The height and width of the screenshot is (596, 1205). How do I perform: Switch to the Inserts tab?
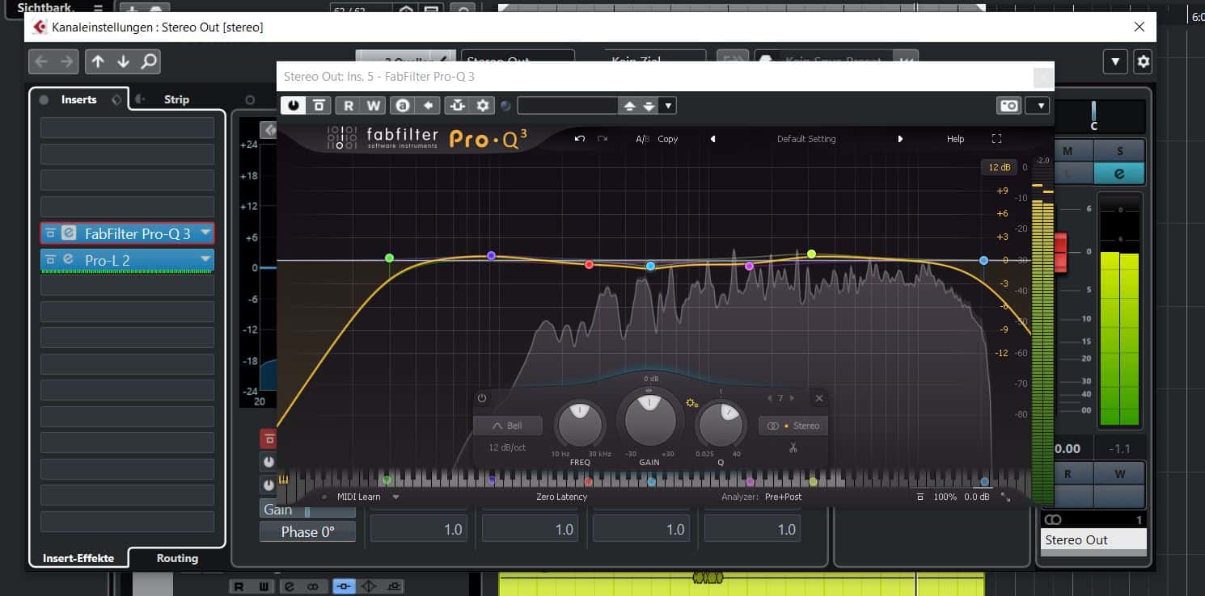[79, 99]
